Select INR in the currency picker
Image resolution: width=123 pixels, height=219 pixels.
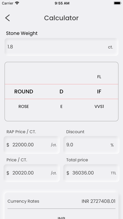click(x=61, y=218)
